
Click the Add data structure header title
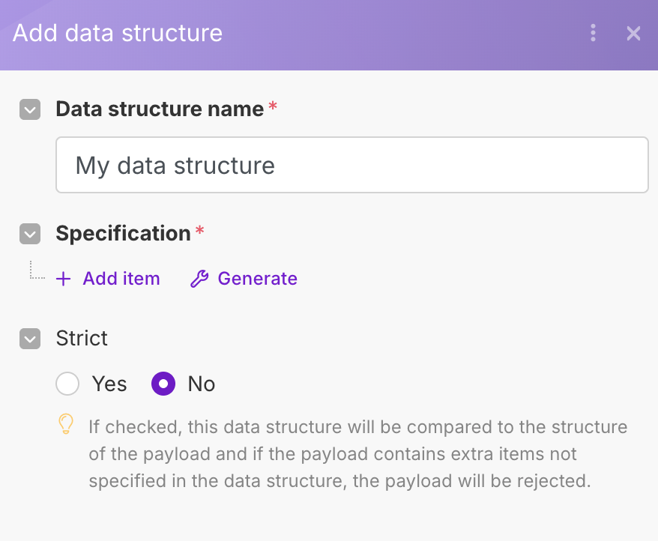(x=118, y=33)
